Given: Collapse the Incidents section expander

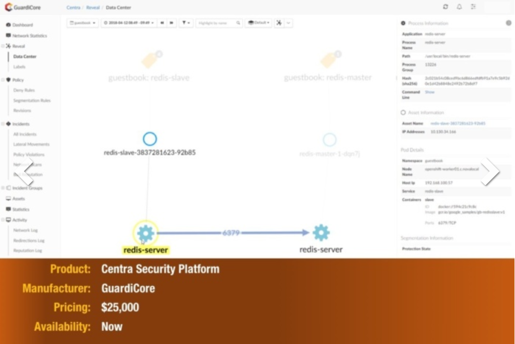Looking at the screenshot, I should pos(2,124).
